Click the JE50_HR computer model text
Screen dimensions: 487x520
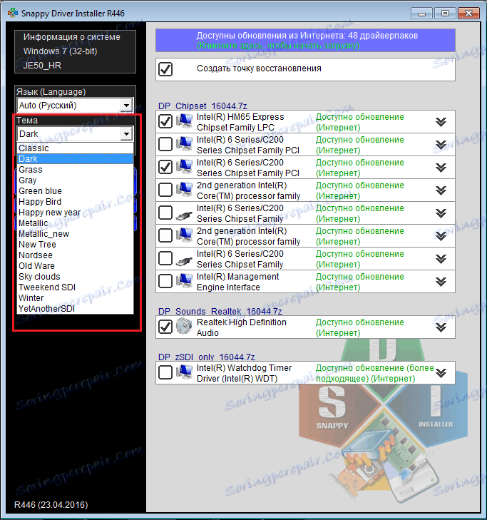point(42,66)
